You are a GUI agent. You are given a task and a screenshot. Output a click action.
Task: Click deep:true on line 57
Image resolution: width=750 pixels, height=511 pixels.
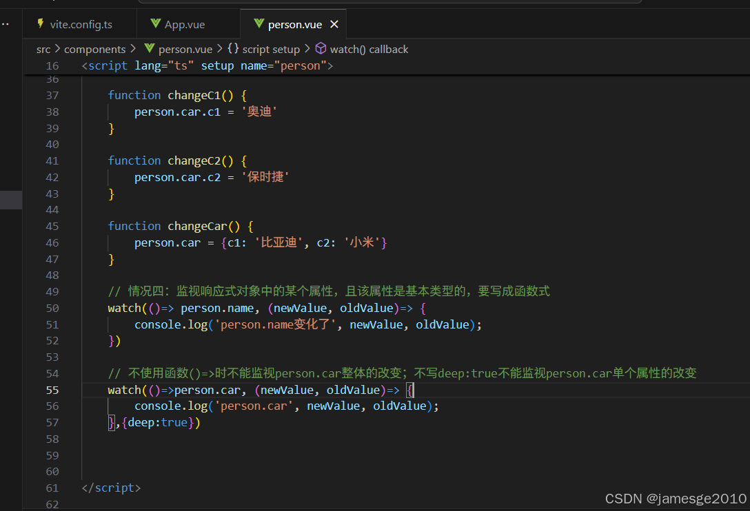coord(157,423)
